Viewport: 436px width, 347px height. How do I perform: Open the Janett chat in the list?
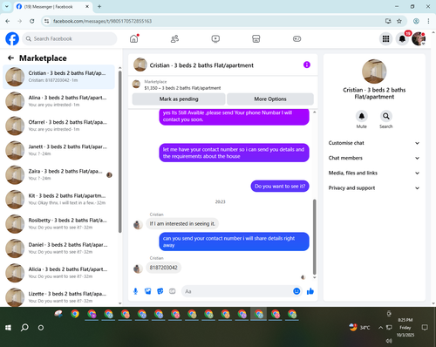point(58,150)
